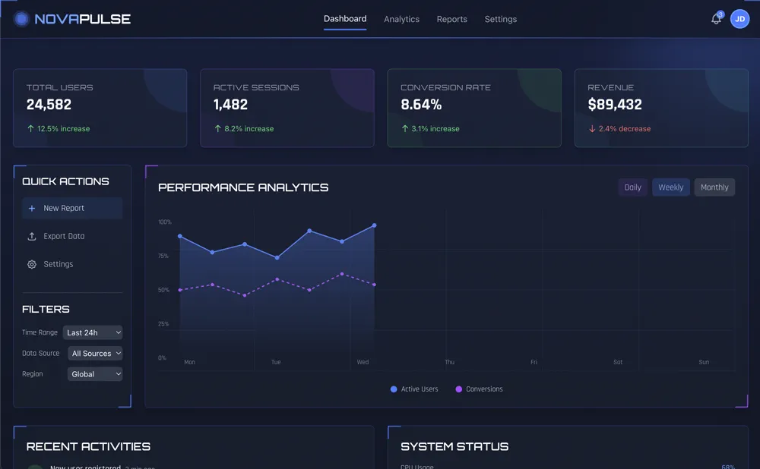Toggle the Conversions legend series
The width and height of the screenshot is (760, 469).
pos(478,389)
